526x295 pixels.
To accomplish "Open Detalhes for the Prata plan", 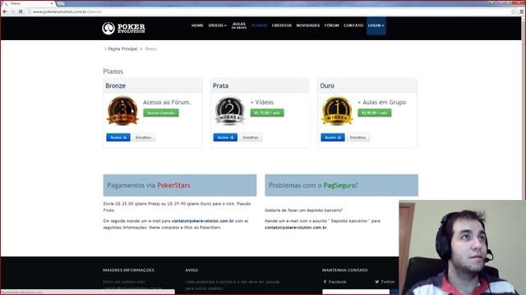I will click(x=251, y=138).
